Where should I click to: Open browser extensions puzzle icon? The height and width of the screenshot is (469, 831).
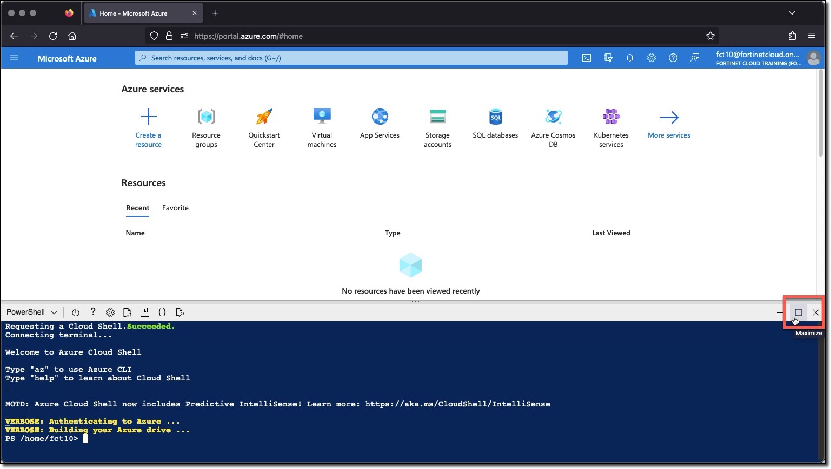pos(792,36)
